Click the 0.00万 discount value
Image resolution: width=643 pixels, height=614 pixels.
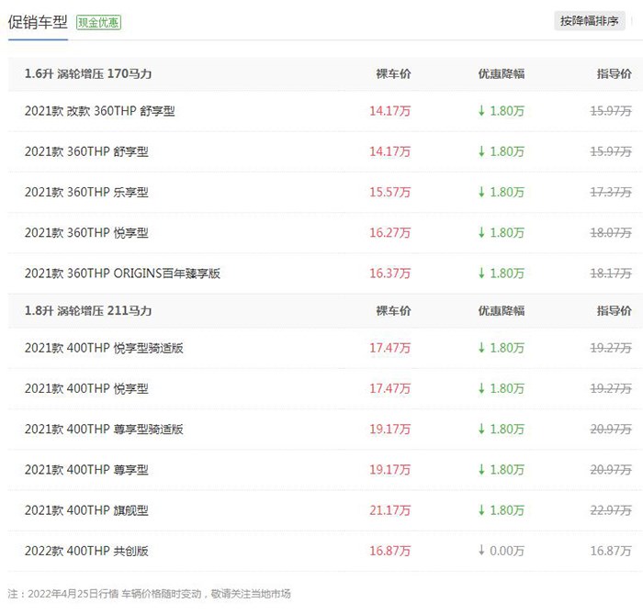[507, 551]
